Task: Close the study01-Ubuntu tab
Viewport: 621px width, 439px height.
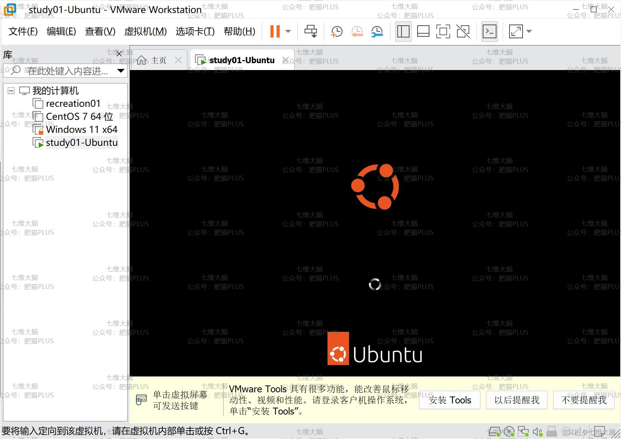Action: coord(285,60)
